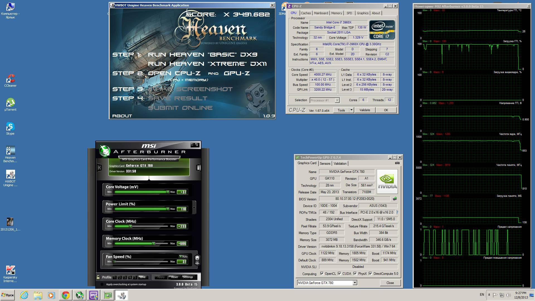Open the CPU-Z Tools dropdown arrow
This screenshot has height=301, width=535.
tap(351, 110)
